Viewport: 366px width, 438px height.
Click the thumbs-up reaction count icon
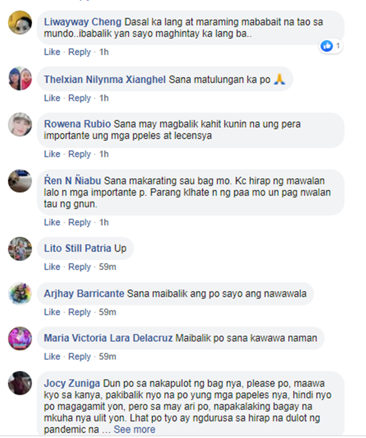(x=327, y=46)
